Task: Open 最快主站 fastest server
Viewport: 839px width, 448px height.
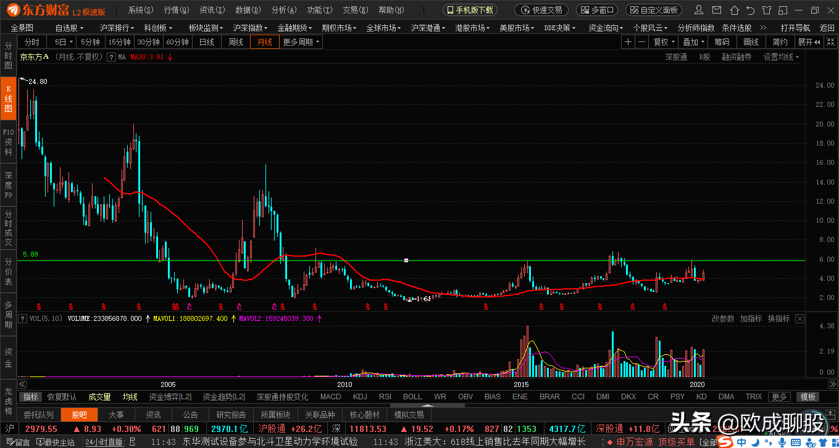Action: (56, 442)
